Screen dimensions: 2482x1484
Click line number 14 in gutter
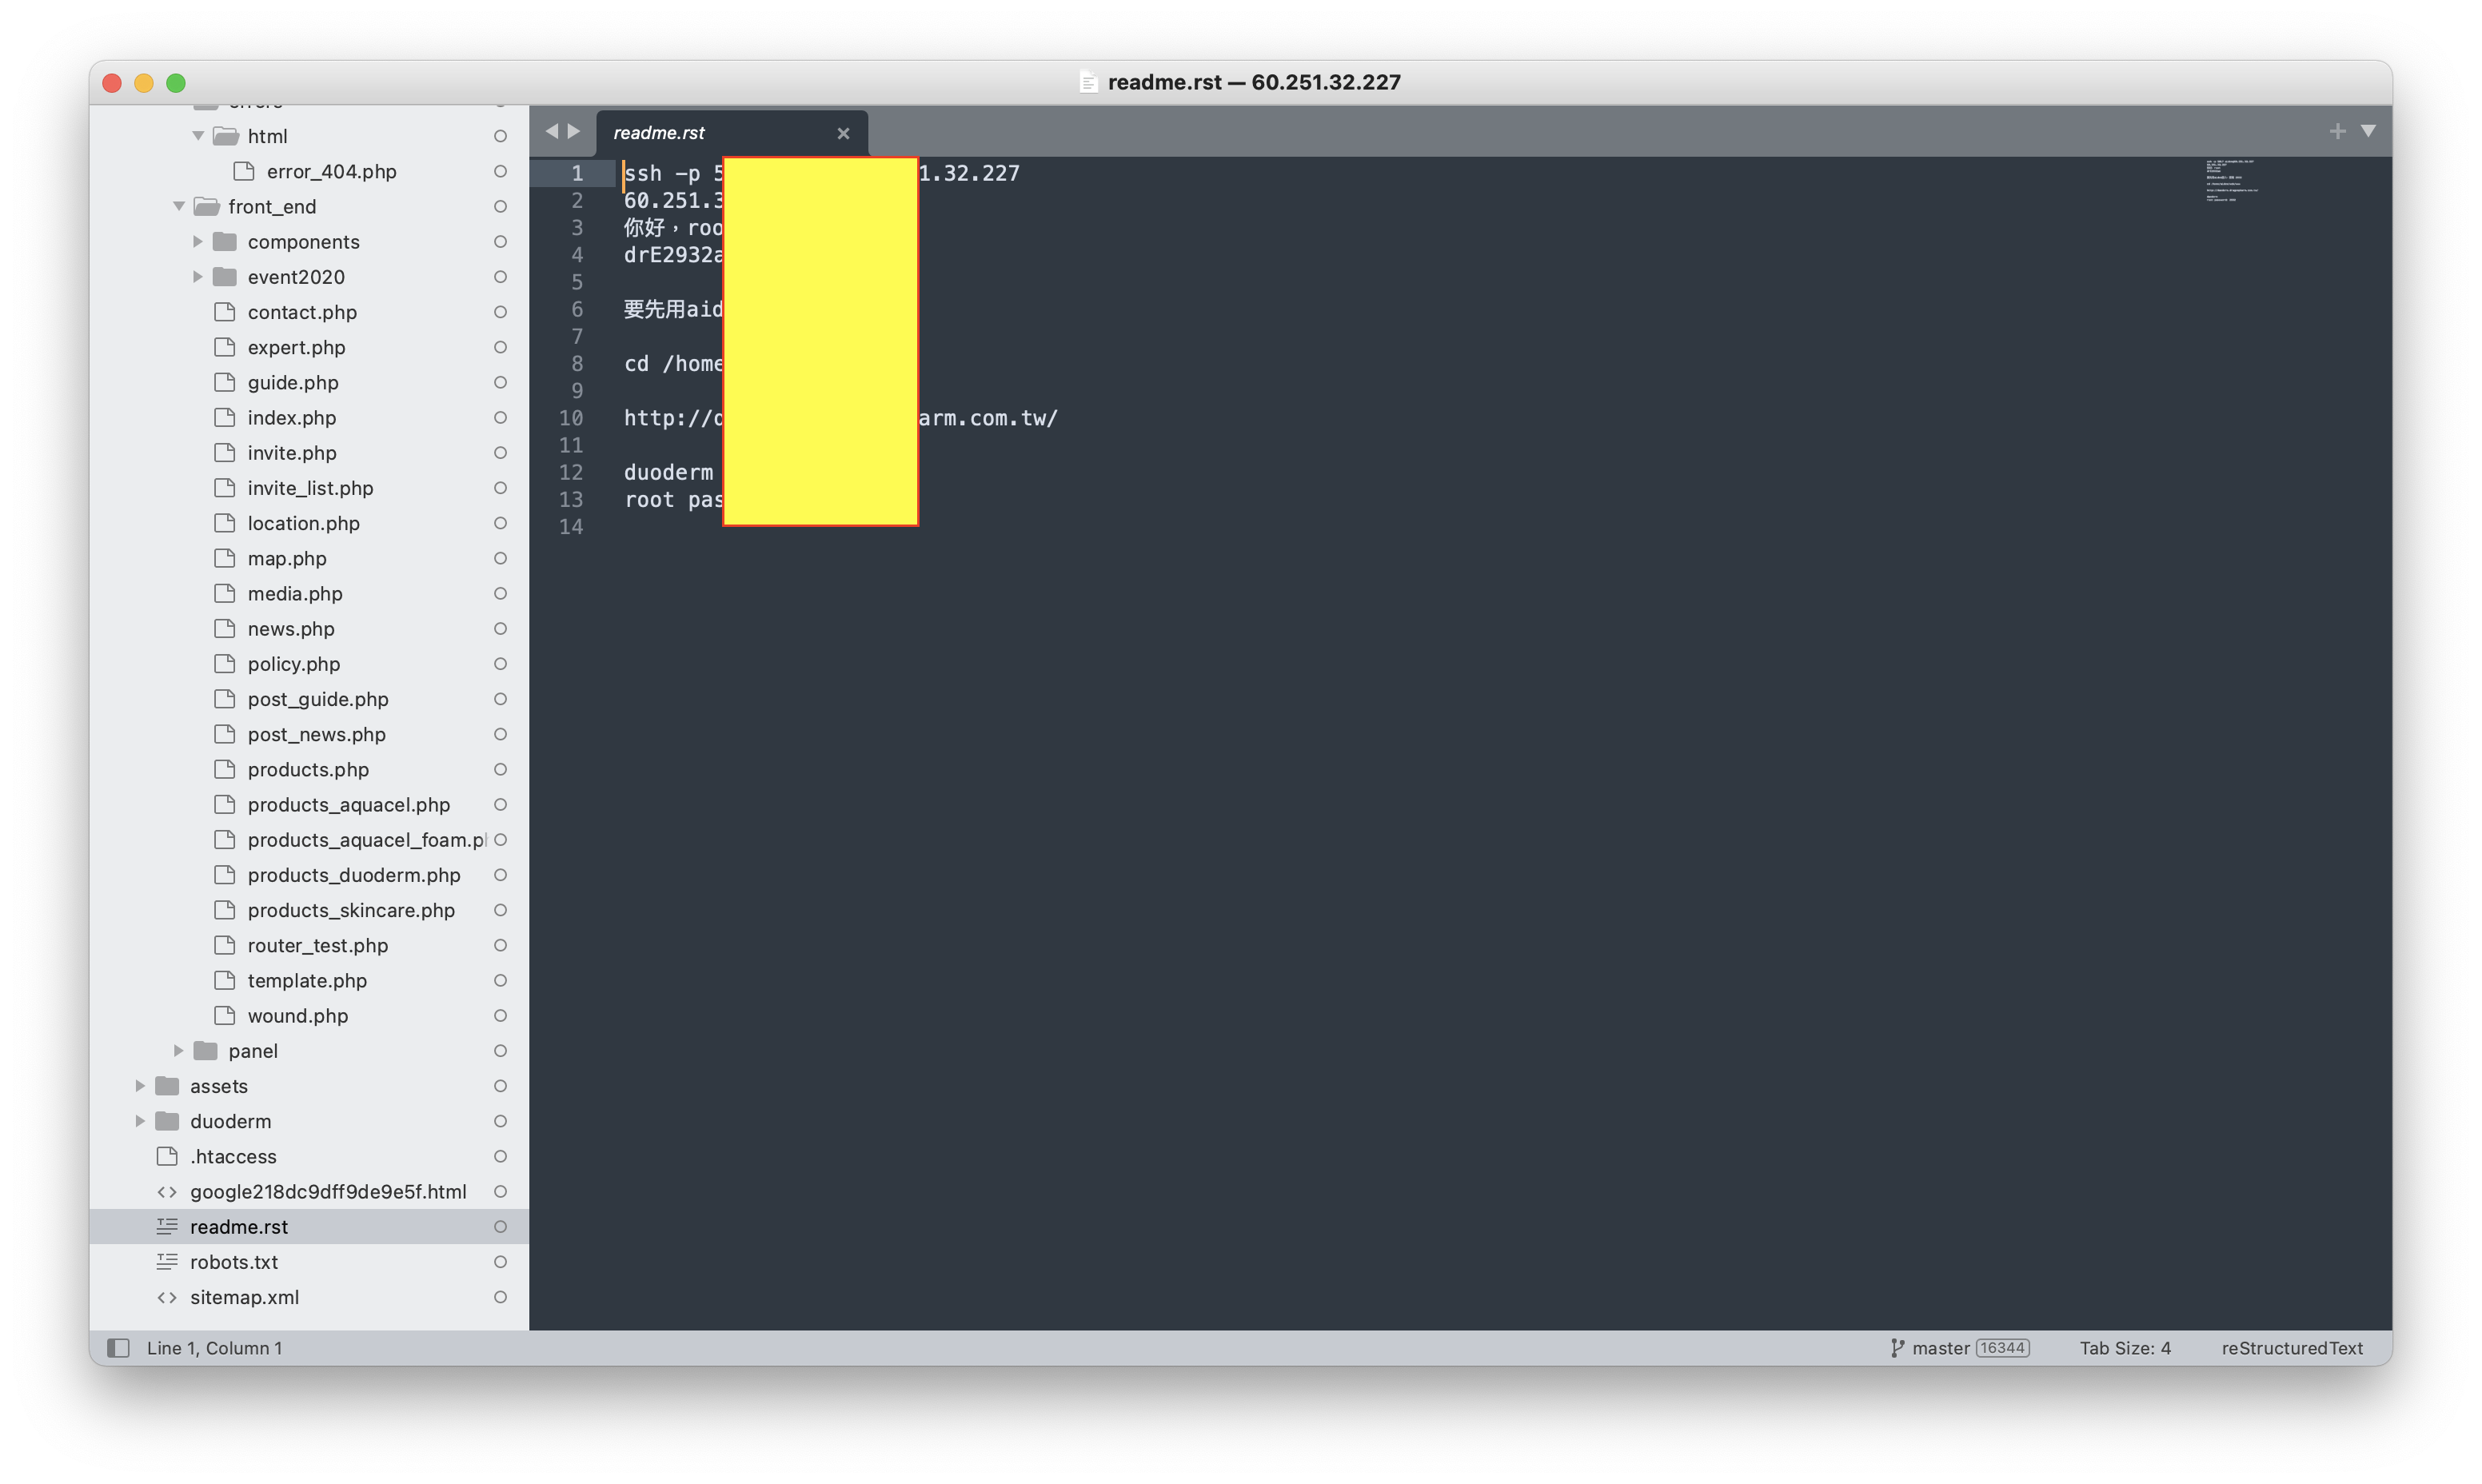click(571, 526)
